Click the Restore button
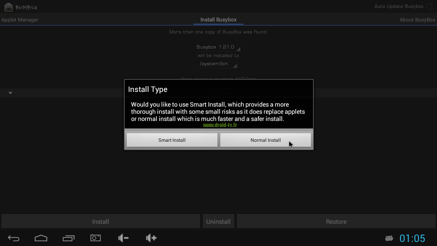Viewport: 437px width, 246px height. pyautogui.click(x=336, y=221)
